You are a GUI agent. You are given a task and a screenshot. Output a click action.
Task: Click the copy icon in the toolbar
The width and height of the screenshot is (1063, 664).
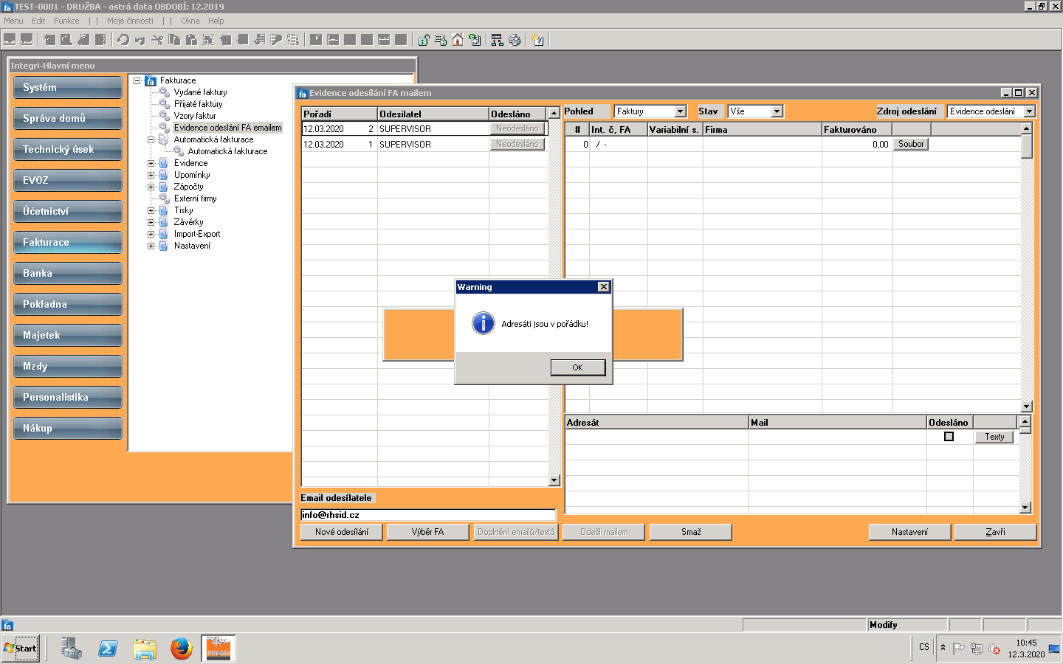tap(174, 40)
